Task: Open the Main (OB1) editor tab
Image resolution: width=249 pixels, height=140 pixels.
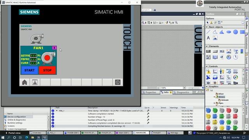Action: tap(123, 133)
